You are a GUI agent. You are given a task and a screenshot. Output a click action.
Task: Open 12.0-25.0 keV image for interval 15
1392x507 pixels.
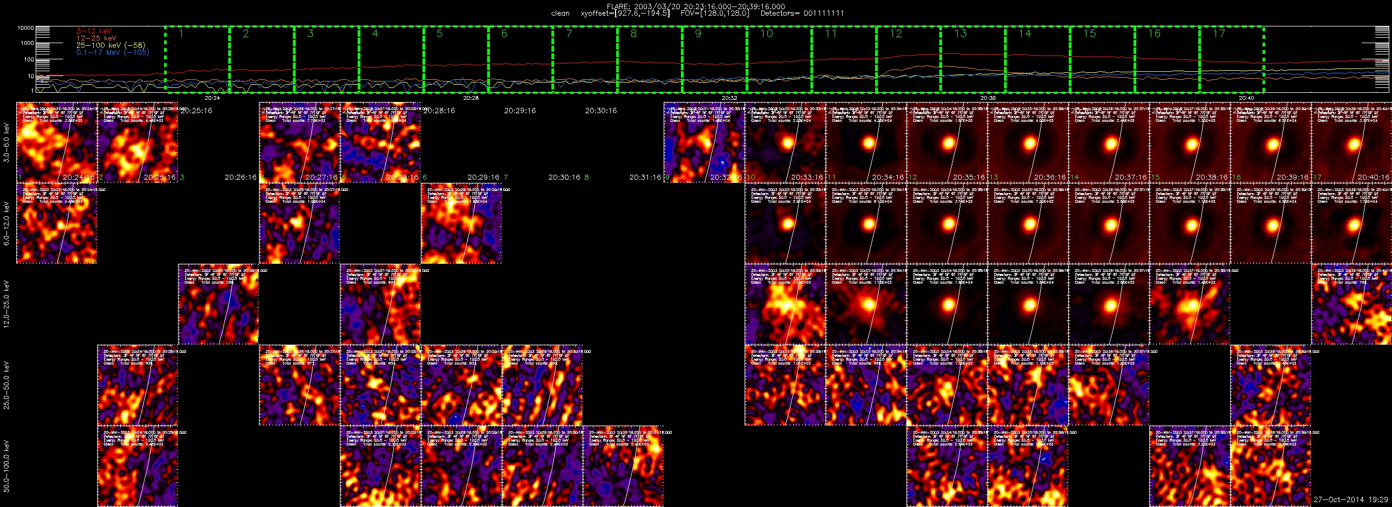pos(1190,305)
